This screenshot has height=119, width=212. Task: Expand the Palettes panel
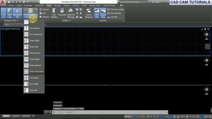click(66, 20)
